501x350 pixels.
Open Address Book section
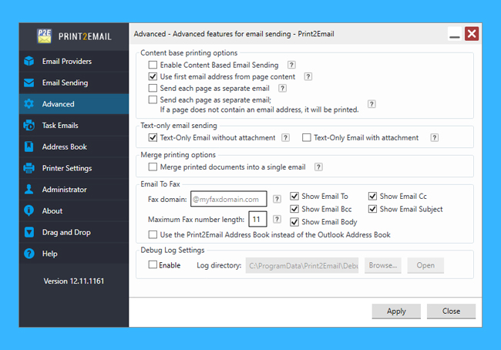[74, 146]
